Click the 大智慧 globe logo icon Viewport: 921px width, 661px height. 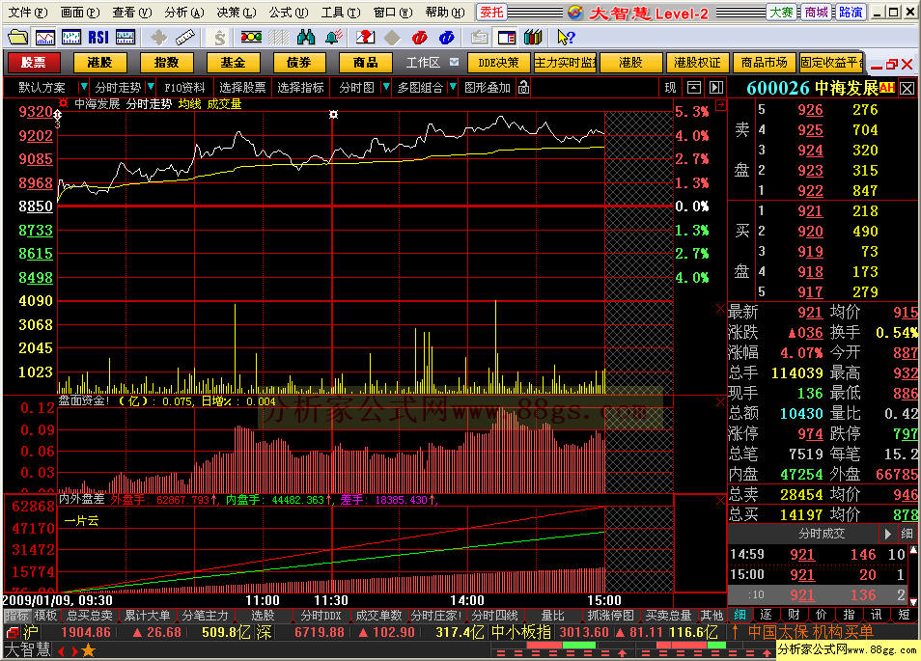pos(575,13)
